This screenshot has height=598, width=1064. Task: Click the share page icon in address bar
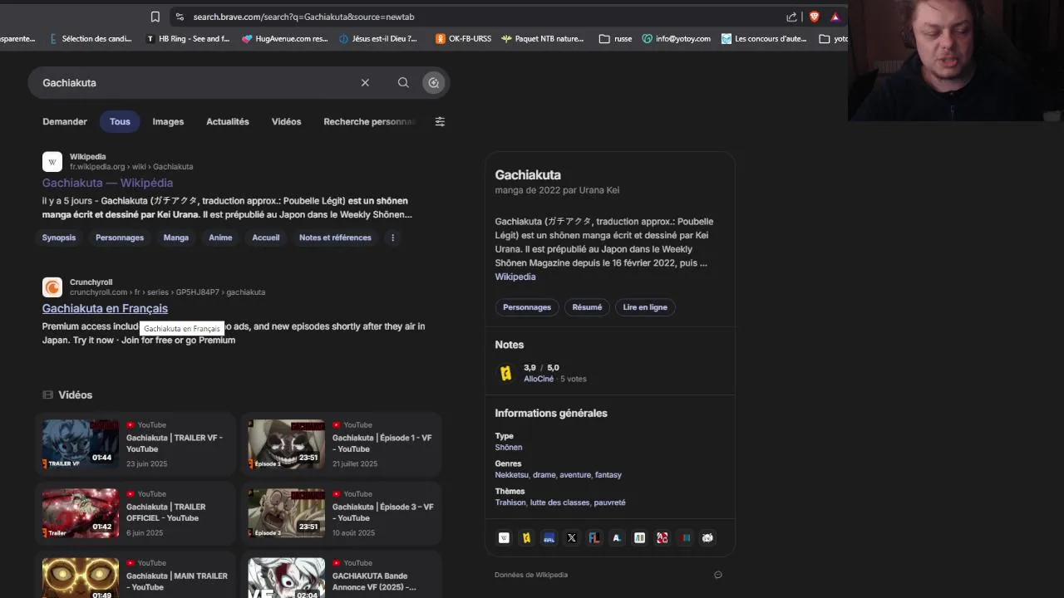pos(791,17)
